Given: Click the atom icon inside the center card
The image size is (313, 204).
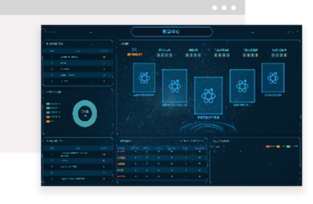Looking at the screenshot, I should 208,96.
